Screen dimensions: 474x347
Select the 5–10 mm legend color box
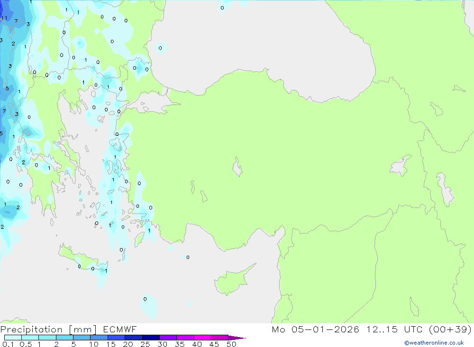82,338
